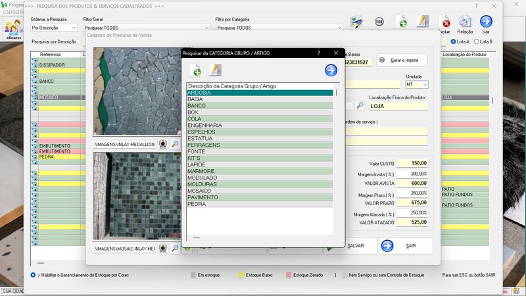The image size is (526, 296).
Task: Click magnifier next to MOSAIC-INLAY image path
Action: [x=175, y=249]
